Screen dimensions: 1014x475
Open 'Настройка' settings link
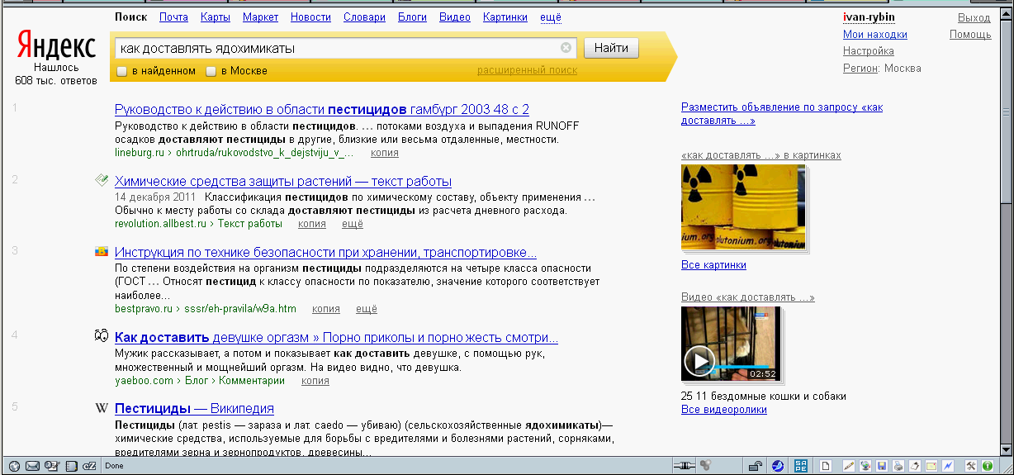(869, 51)
